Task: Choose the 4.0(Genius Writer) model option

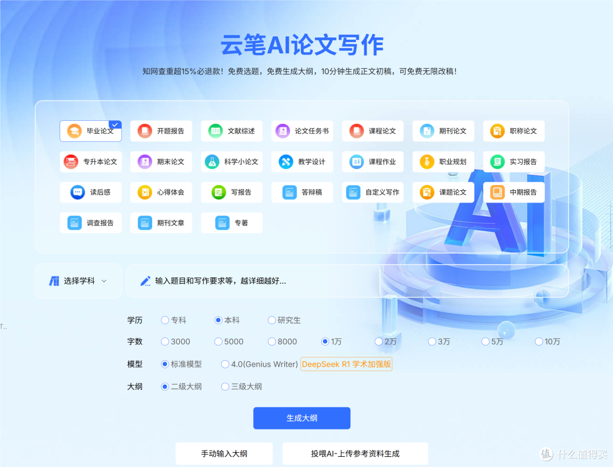Action: (x=225, y=364)
